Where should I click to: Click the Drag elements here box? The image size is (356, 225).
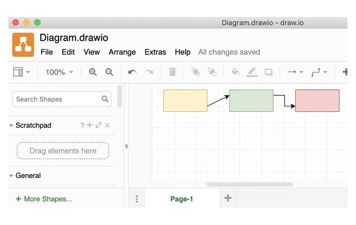pos(63,150)
